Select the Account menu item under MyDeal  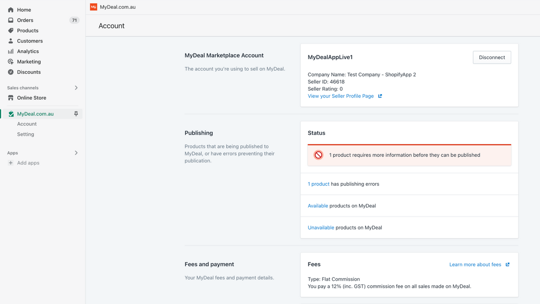click(27, 124)
